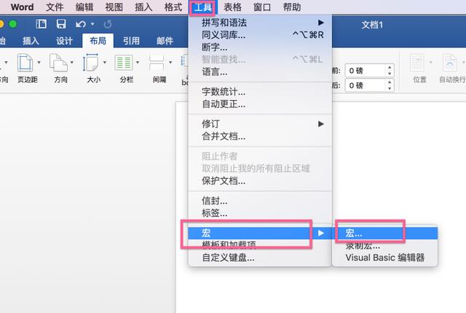466x313 pixels.
Task: Switch to the 邮件 ribbon tab
Action: click(x=165, y=41)
